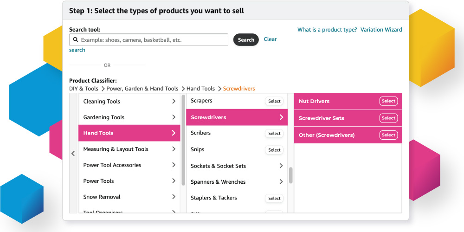Viewport: 464px width, 232px height.
Task: Expand Sockets & Socket Sets chevron
Action: point(281,166)
